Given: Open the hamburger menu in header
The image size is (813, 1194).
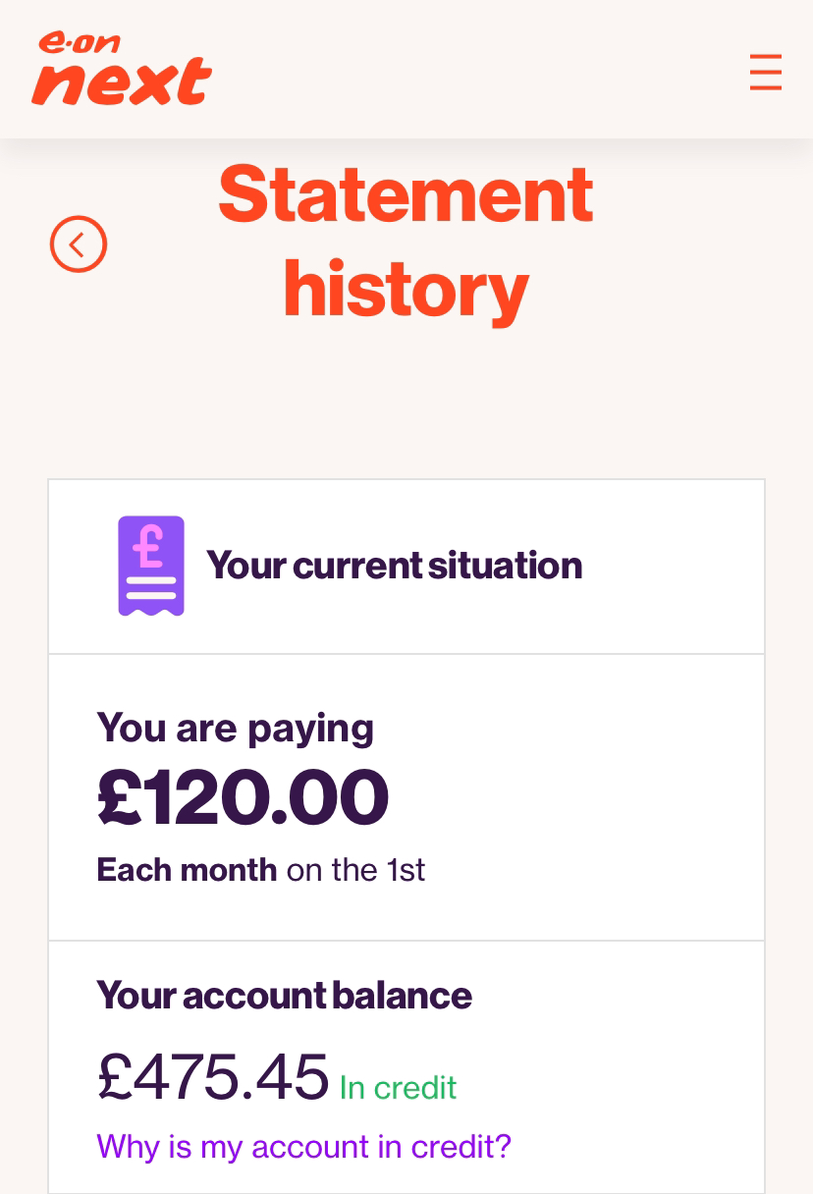Looking at the screenshot, I should (x=765, y=72).
